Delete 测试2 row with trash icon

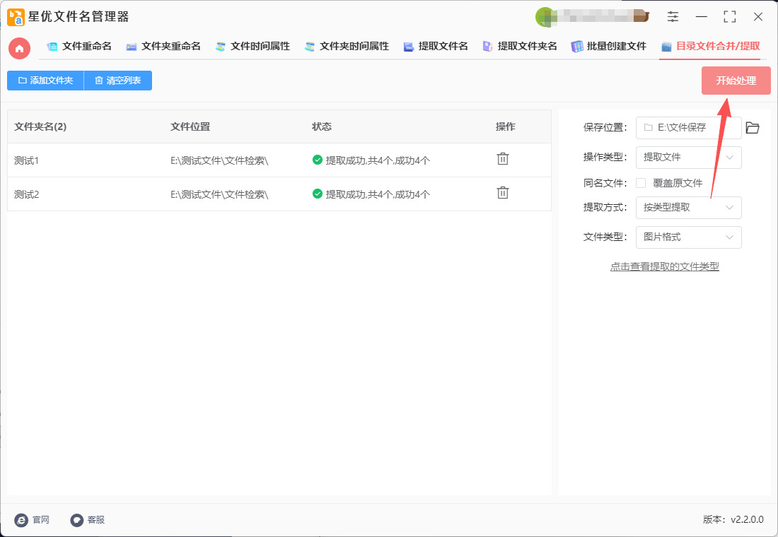(x=502, y=193)
